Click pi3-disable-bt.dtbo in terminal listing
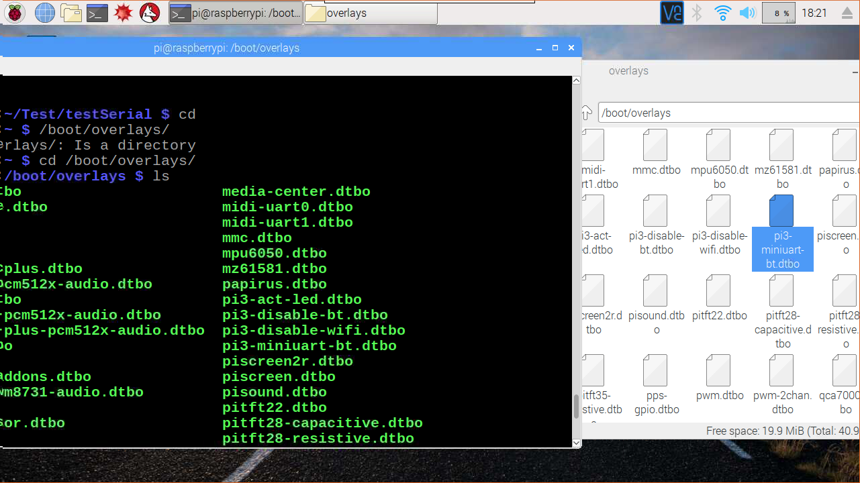 305,315
